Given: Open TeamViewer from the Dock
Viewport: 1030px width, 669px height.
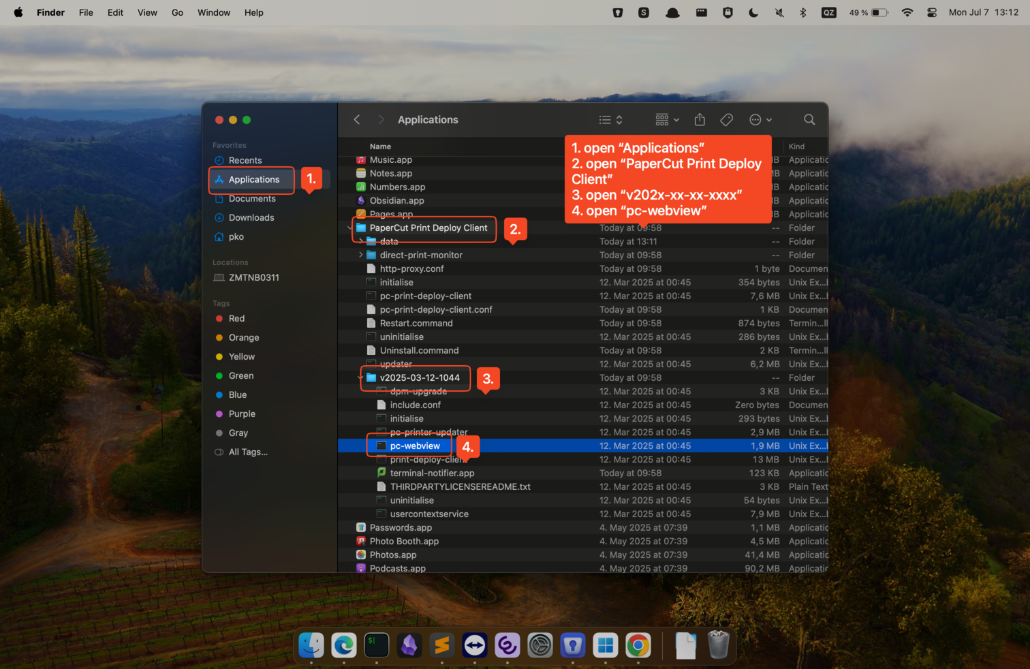Looking at the screenshot, I should [475, 645].
